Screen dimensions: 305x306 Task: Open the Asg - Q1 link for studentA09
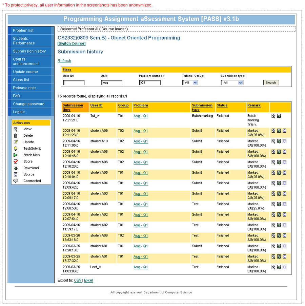click(x=141, y=131)
